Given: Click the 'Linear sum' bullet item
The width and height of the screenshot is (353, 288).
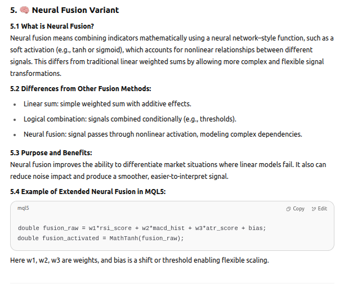Looking at the screenshot, I should 107,104.
